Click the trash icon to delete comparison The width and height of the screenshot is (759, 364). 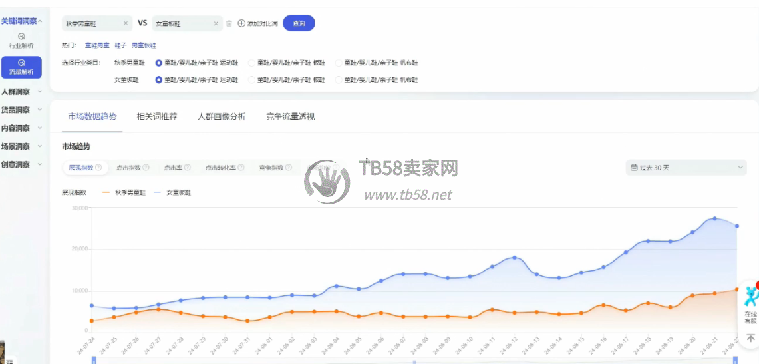pyautogui.click(x=229, y=23)
